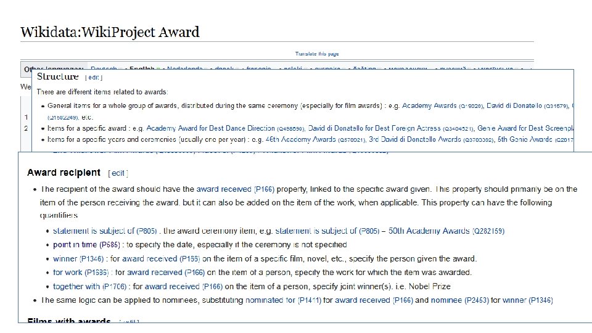Open award received (P166) in recipient paragraph
Image resolution: width=592 pixels, height=333 pixels.
235,189
